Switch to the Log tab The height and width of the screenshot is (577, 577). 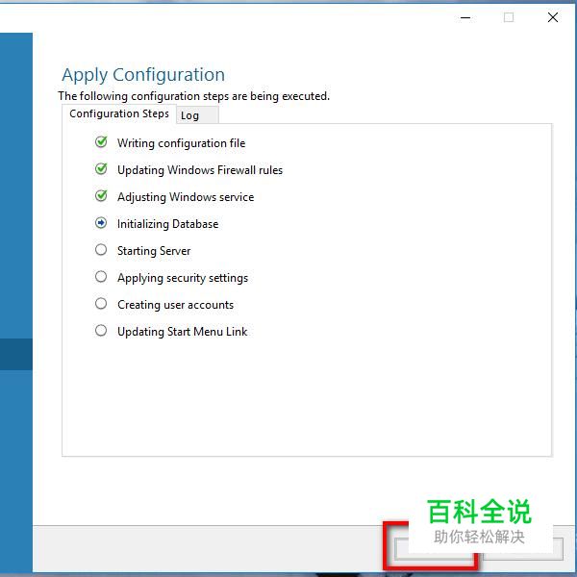click(197, 115)
